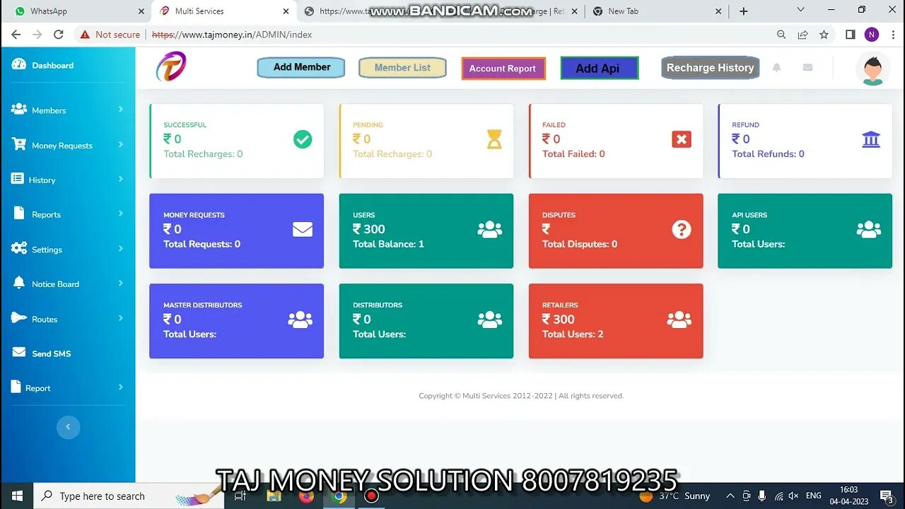905x509 pixels.
Task: Click the people icon on Master Distributors card
Action: [x=300, y=320]
